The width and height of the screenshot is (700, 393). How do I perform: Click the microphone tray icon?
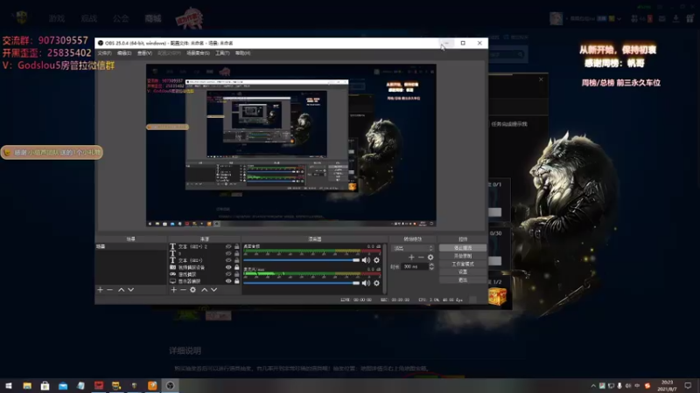tap(619, 385)
